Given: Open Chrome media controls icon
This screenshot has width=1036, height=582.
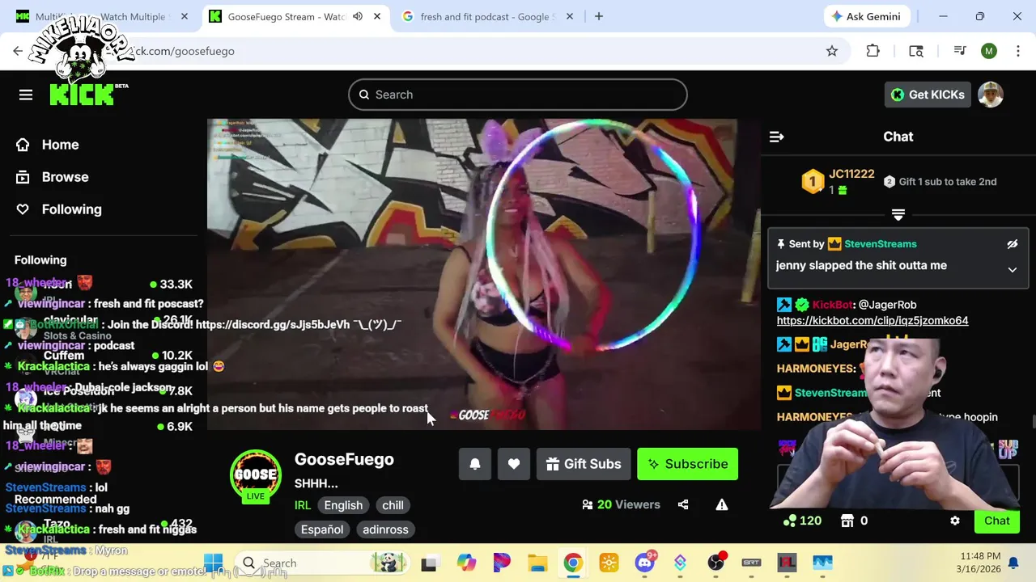Looking at the screenshot, I should [x=960, y=51].
